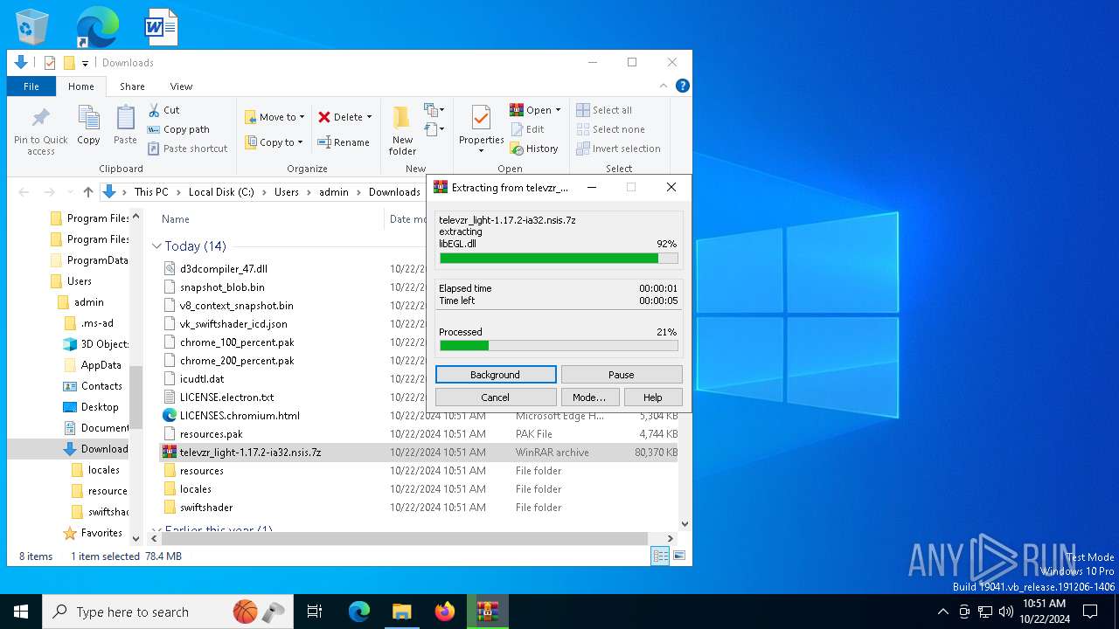This screenshot has height=629, width=1119.
Task: Cut the selected file via ribbon
Action: coord(163,110)
